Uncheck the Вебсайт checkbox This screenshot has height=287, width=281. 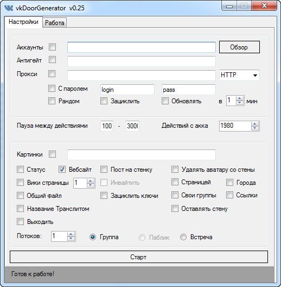pyautogui.click(x=62, y=170)
